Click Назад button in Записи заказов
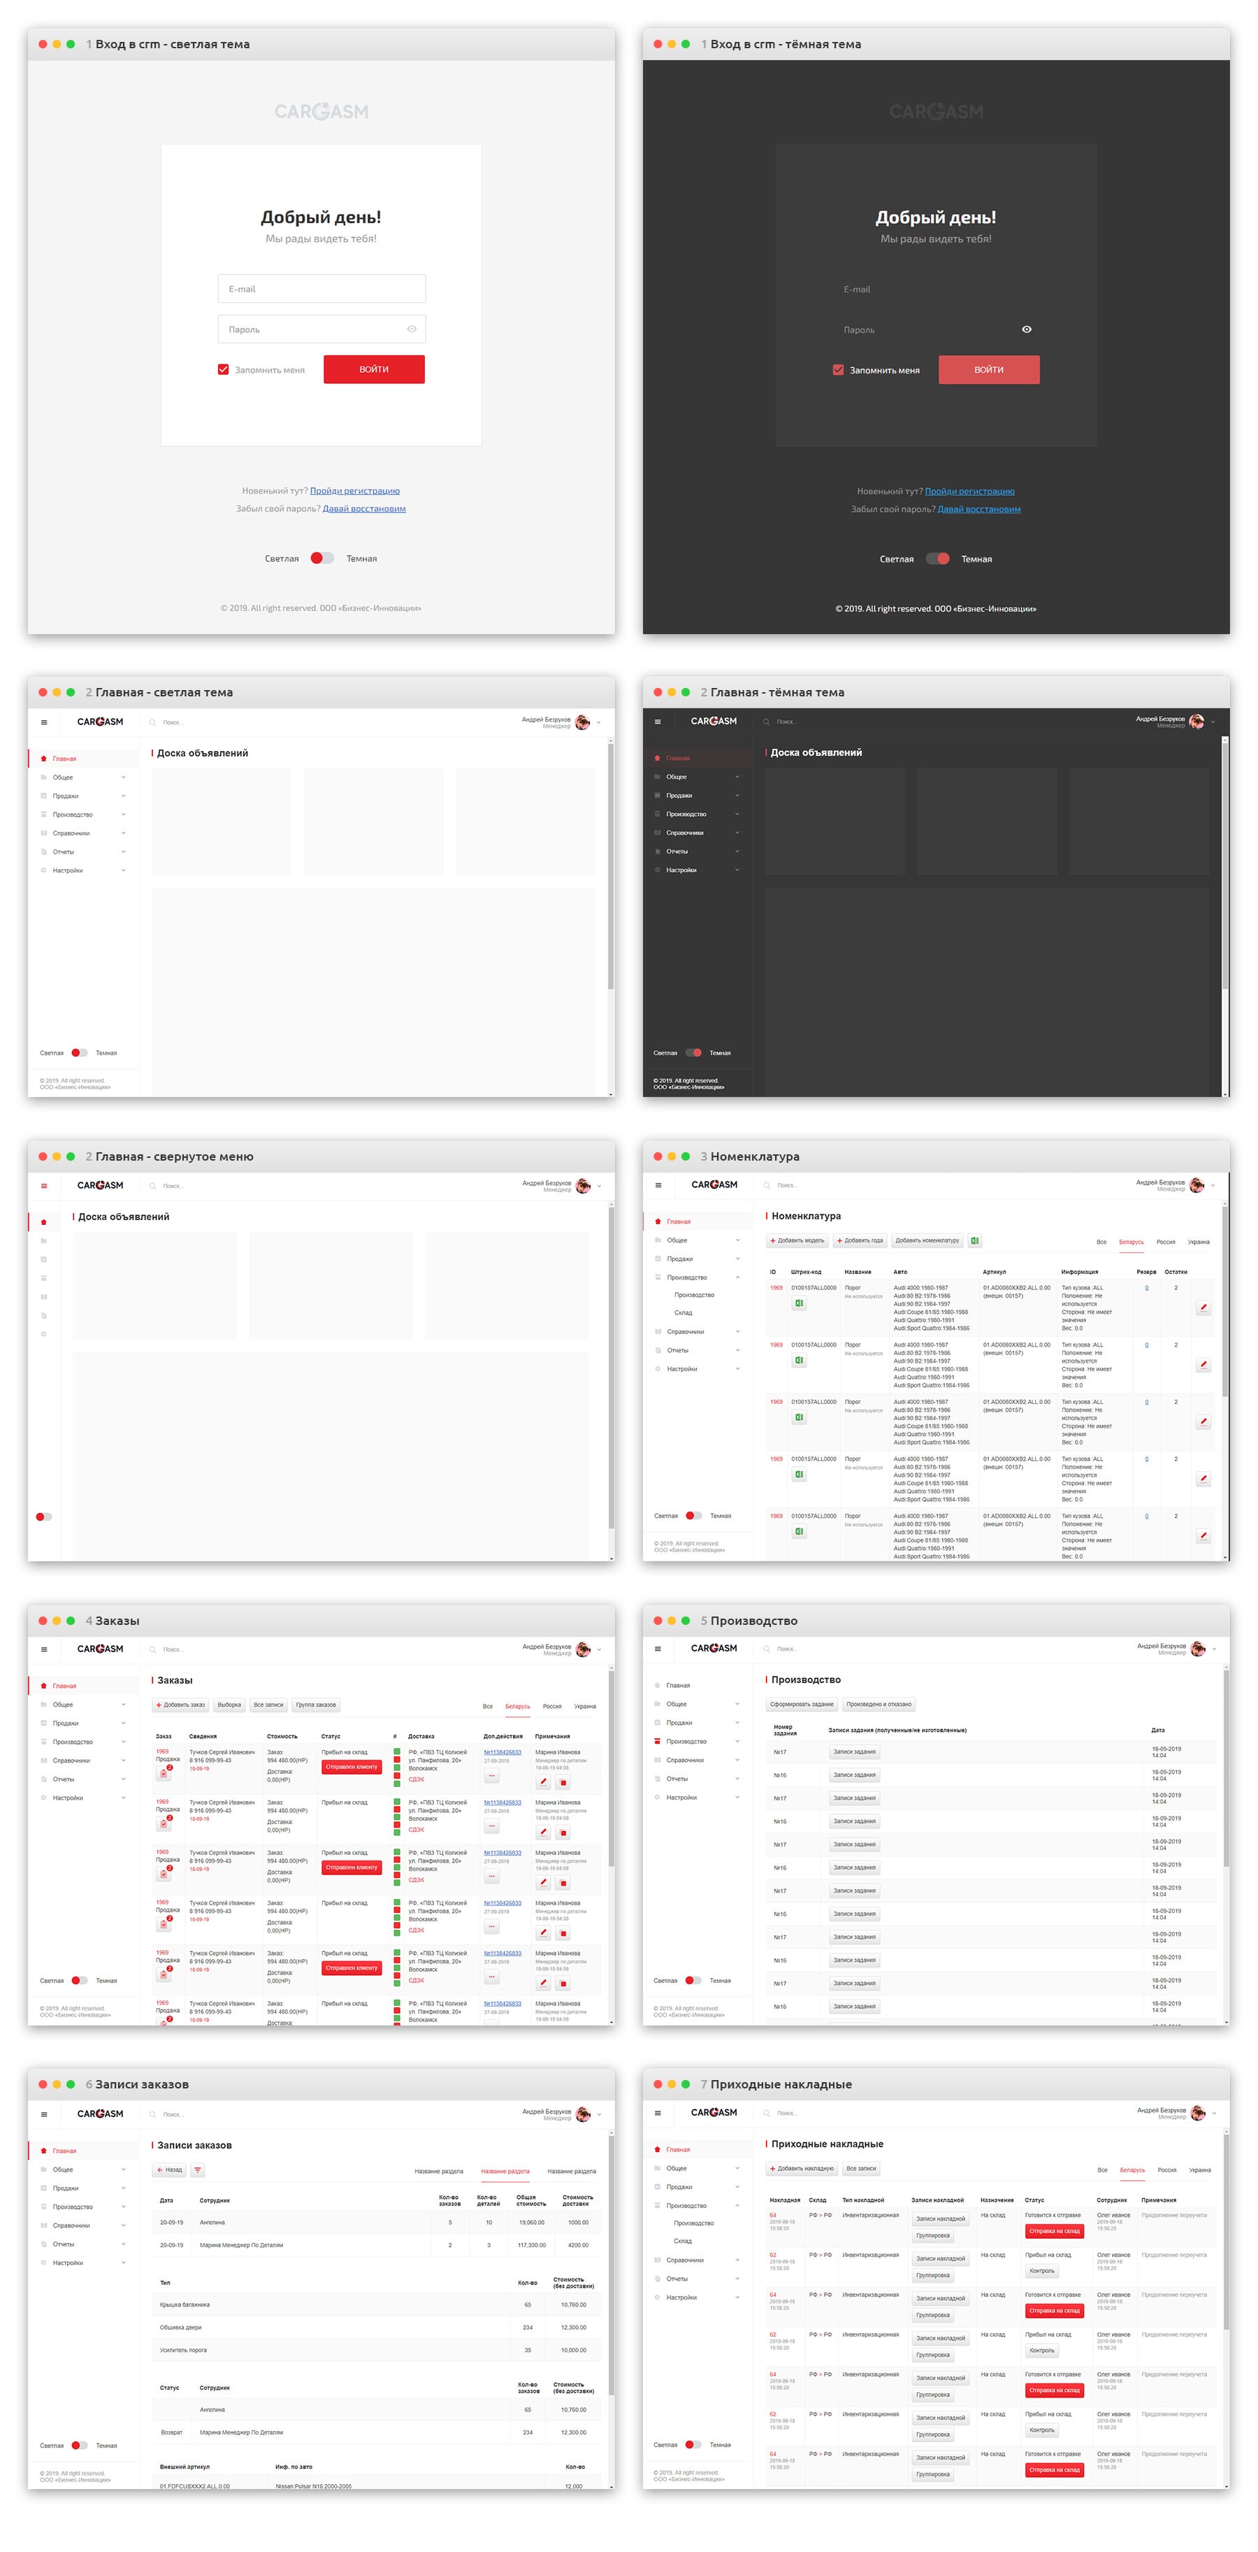The image size is (1258, 2552). click(x=168, y=2170)
